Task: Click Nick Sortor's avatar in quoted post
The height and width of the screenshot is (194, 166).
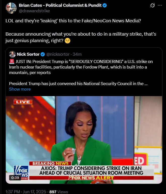Action: click(x=12, y=54)
